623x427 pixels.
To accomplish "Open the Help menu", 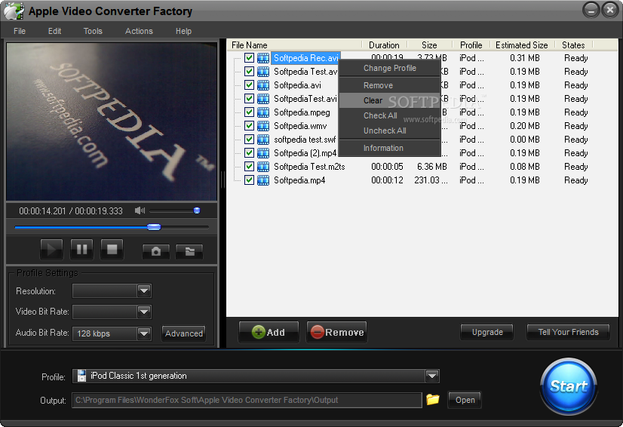I will [x=183, y=31].
